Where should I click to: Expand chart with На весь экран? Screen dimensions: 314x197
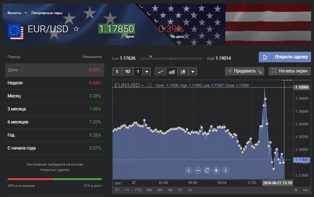[x=290, y=71]
